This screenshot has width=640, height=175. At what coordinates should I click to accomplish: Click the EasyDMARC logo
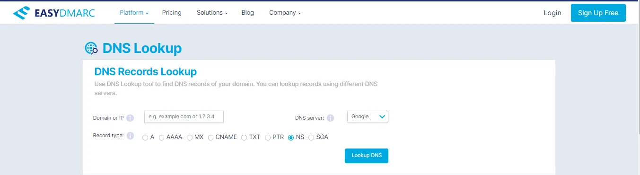(x=54, y=13)
